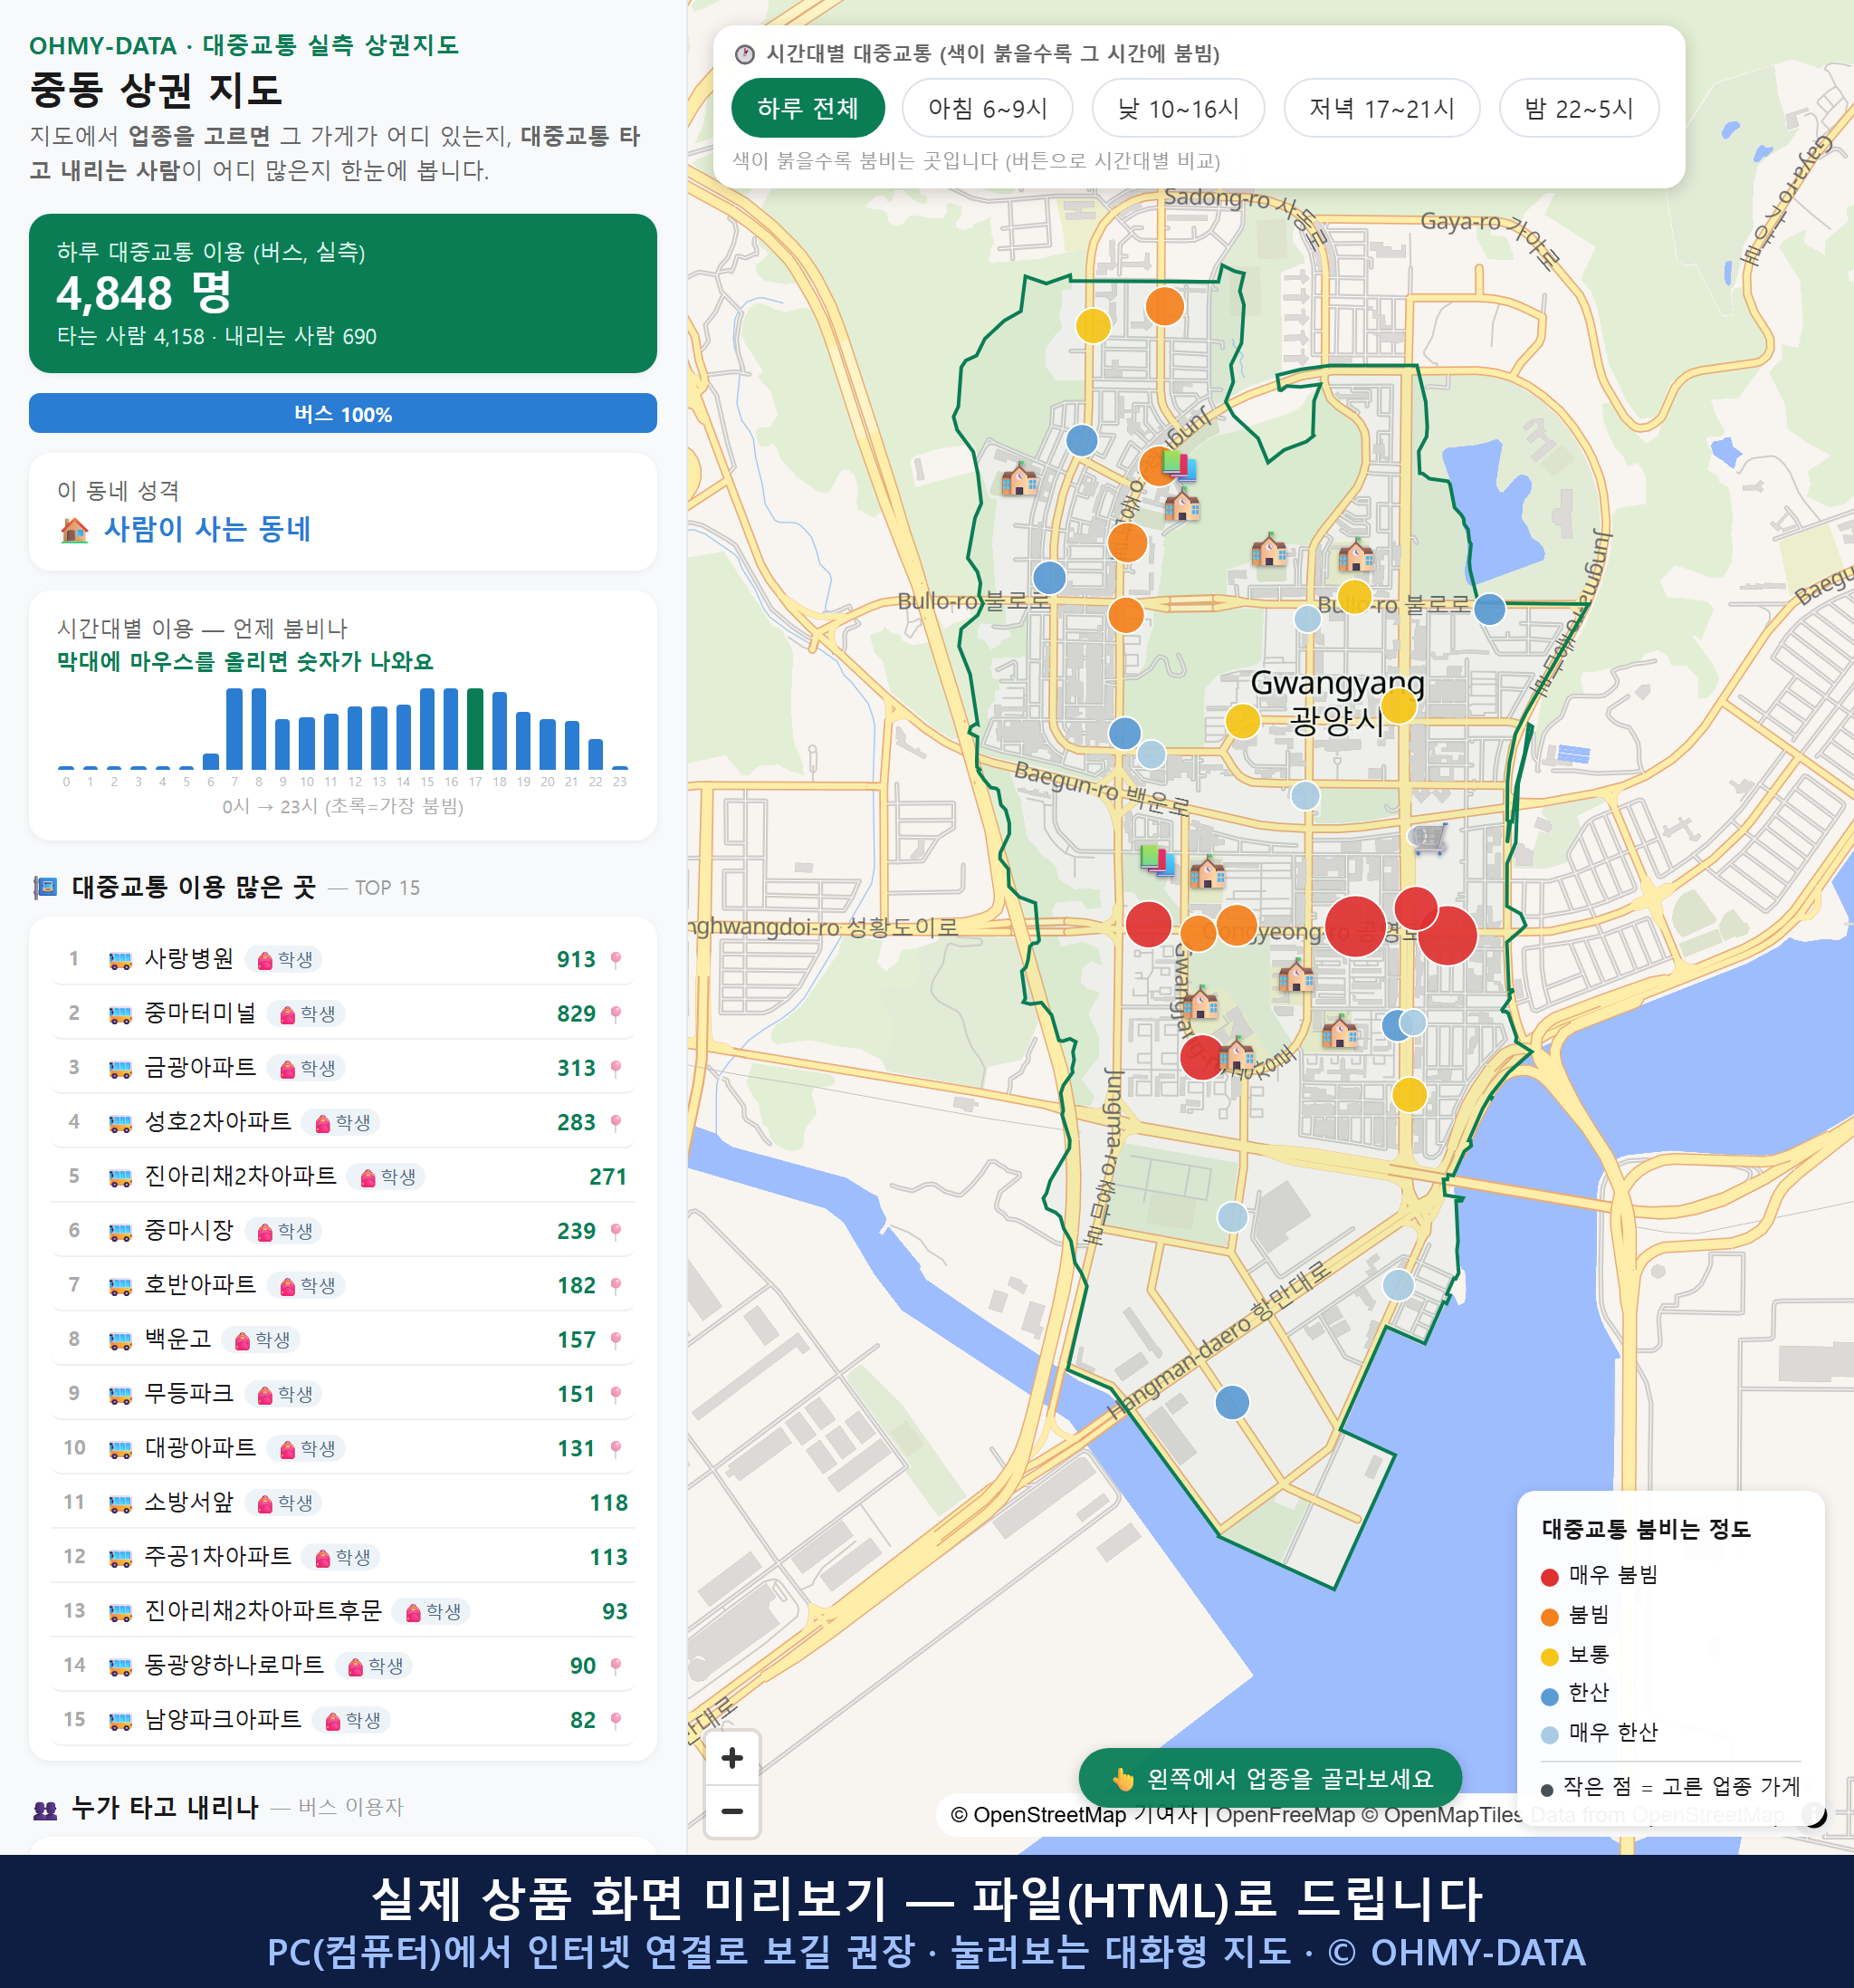This screenshot has width=1854, height=1988.
Task: Click the 사랑병원 list row
Action: coord(343,959)
